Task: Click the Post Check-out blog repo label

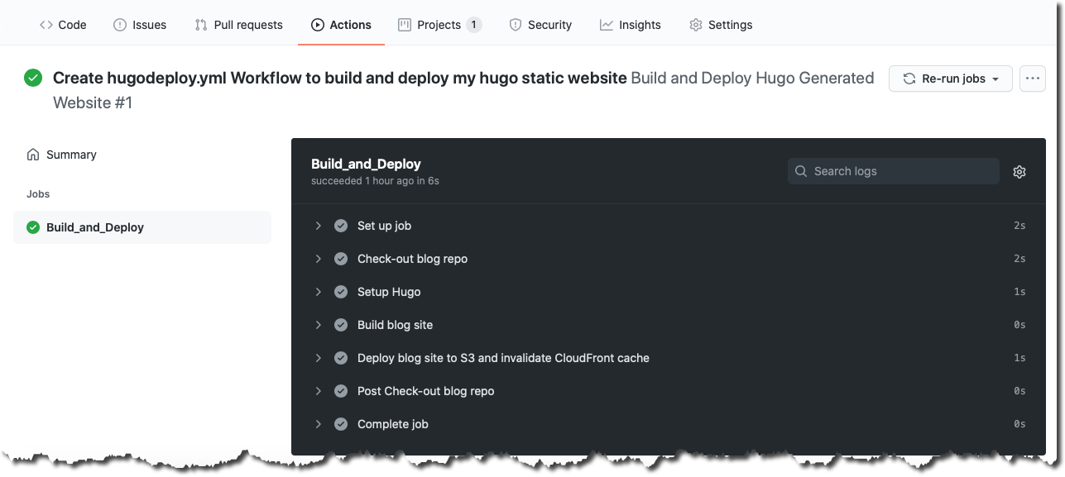Action: (425, 391)
